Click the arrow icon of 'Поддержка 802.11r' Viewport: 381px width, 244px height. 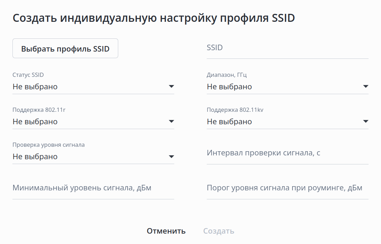click(171, 121)
